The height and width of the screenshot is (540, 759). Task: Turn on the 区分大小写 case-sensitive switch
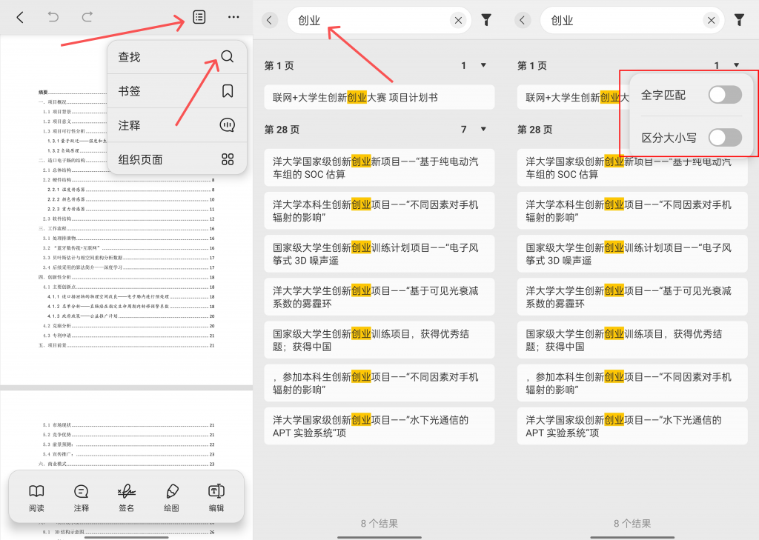pos(724,137)
